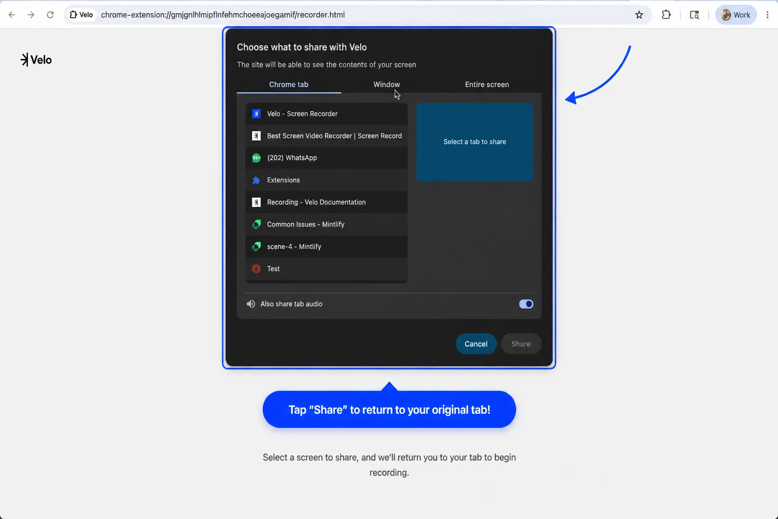Click the Common Issues - Mintlify favicon
This screenshot has width=778, height=519.
coord(256,225)
